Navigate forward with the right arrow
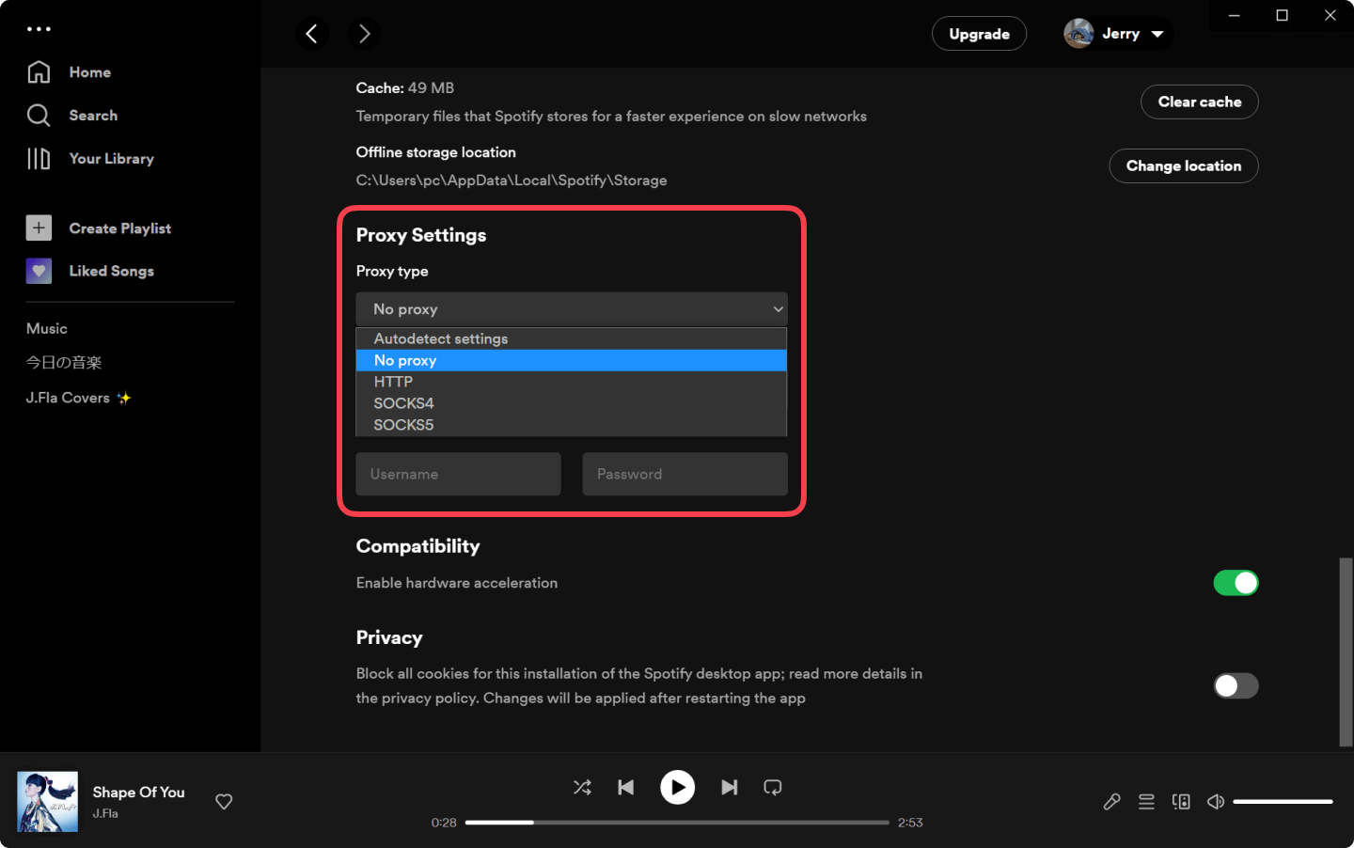Screen dimensions: 1354x848 pyautogui.click(x=365, y=34)
